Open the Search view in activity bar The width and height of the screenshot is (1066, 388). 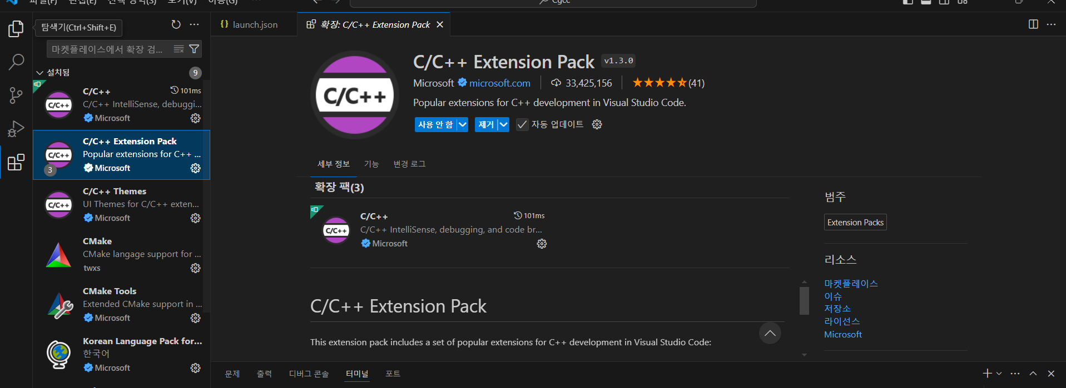(x=16, y=62)
